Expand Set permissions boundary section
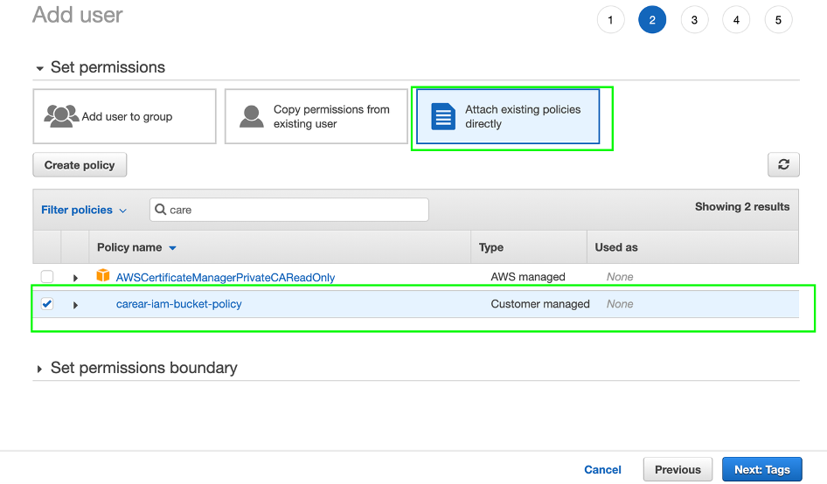827x484 pixels. pos(39,369)
